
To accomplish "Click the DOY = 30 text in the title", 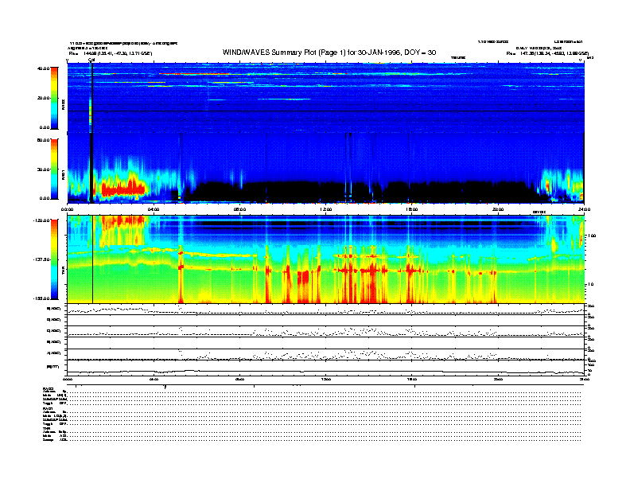I will [420, 53].
